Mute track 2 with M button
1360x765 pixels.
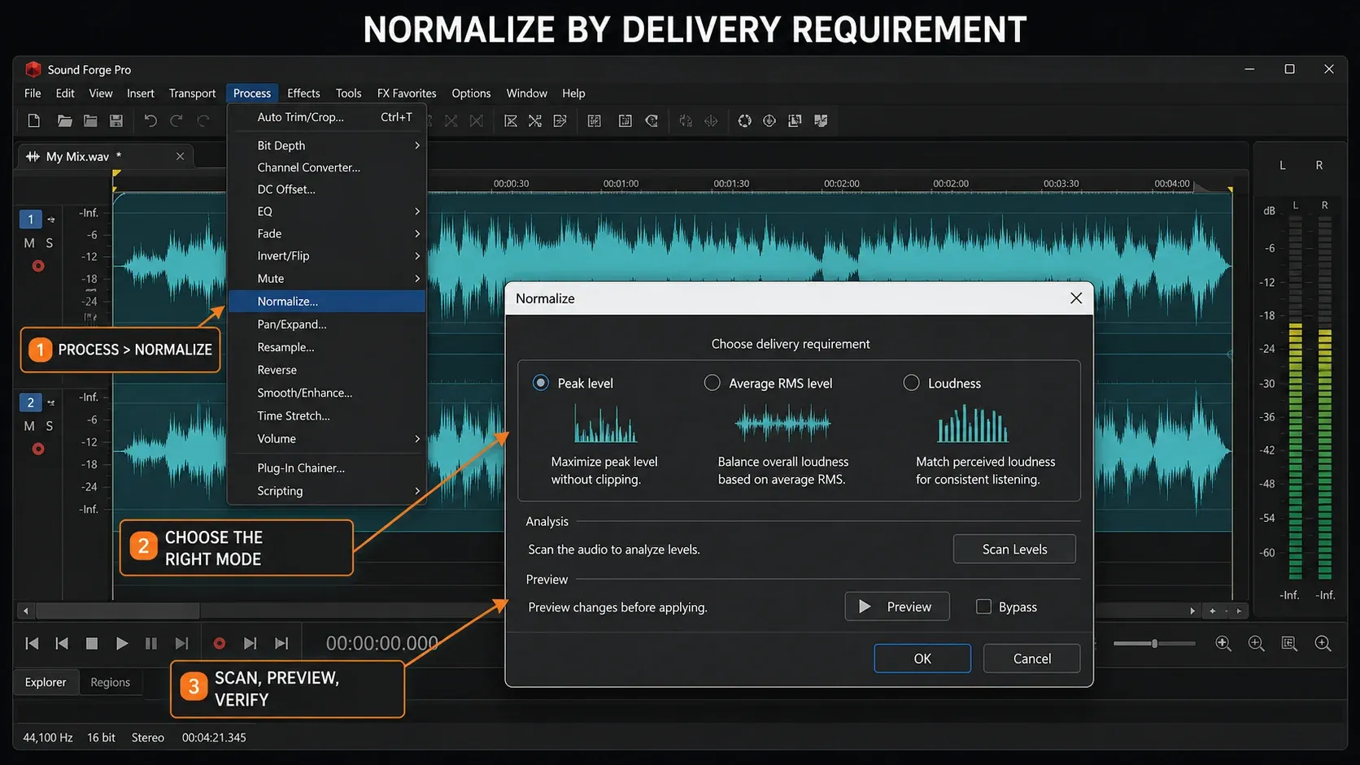click(29, 426)
